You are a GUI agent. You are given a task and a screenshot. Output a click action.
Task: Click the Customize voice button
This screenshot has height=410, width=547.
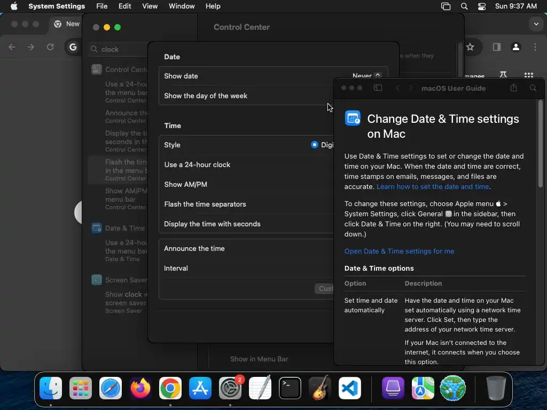(325, 288)
